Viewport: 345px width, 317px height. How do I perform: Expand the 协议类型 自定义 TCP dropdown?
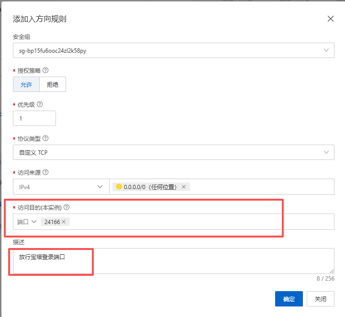tap(173, 153)
